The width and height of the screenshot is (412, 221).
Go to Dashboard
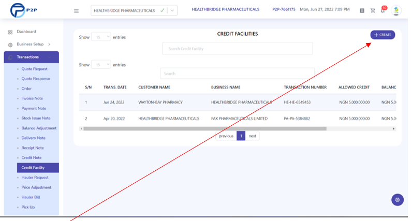26,32
